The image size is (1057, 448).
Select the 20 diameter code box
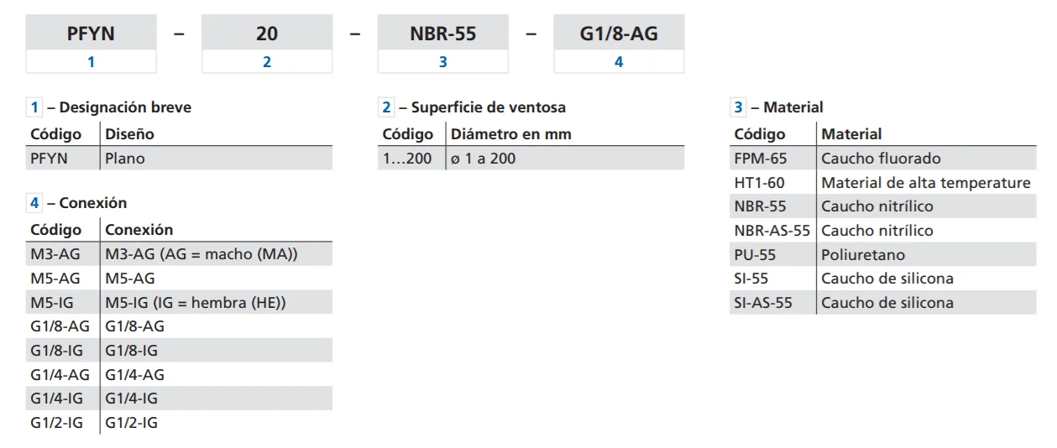(x=267, y=34)
